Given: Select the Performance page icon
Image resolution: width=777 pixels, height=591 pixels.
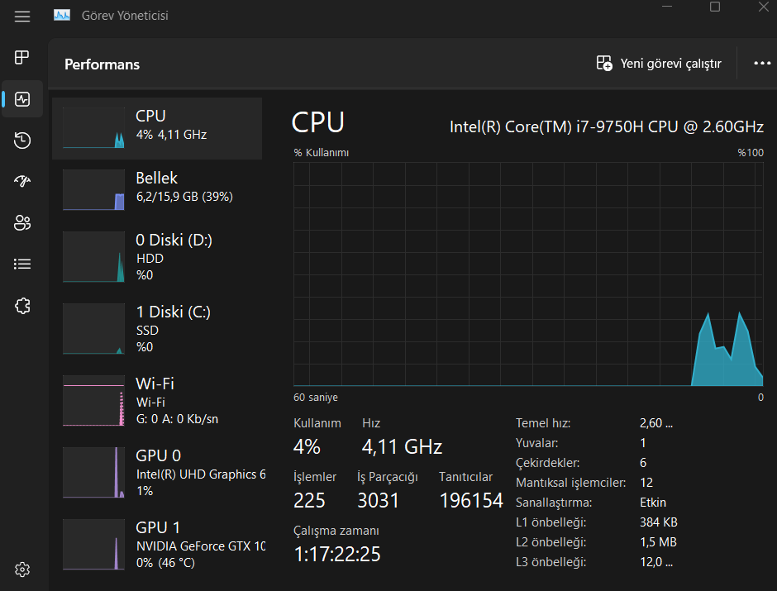Looking at the screenshot, I should (22, 99).
